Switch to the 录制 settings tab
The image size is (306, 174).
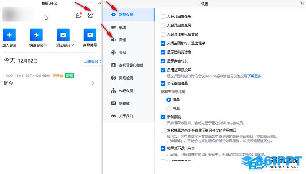(128, 52)
